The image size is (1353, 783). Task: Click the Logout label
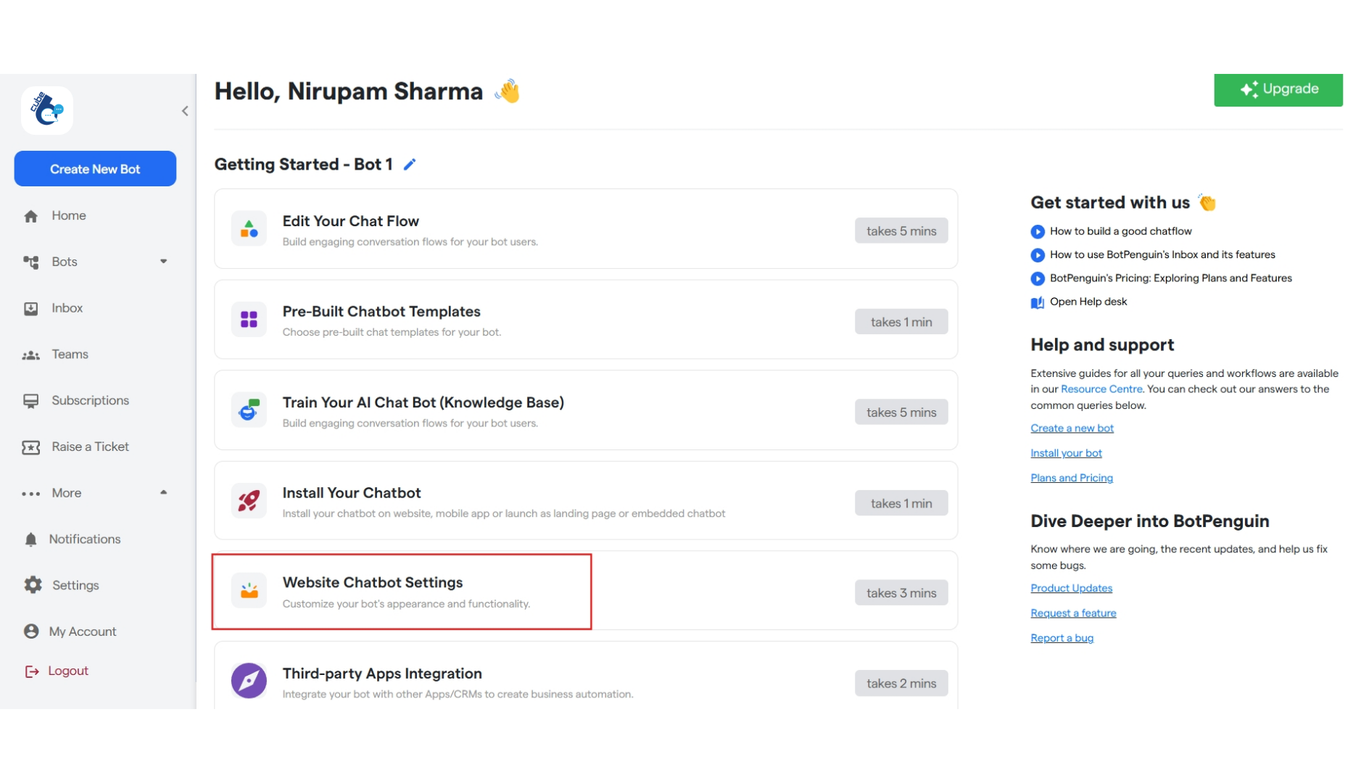68,671
